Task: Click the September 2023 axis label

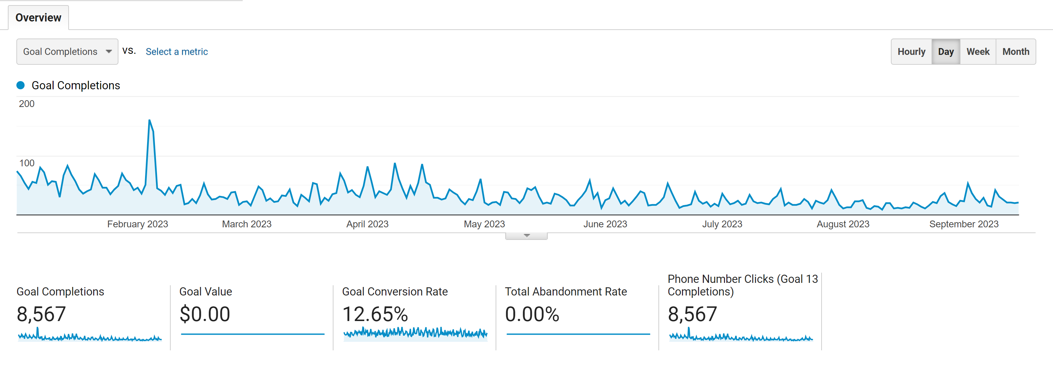Action: click(964, 224)
